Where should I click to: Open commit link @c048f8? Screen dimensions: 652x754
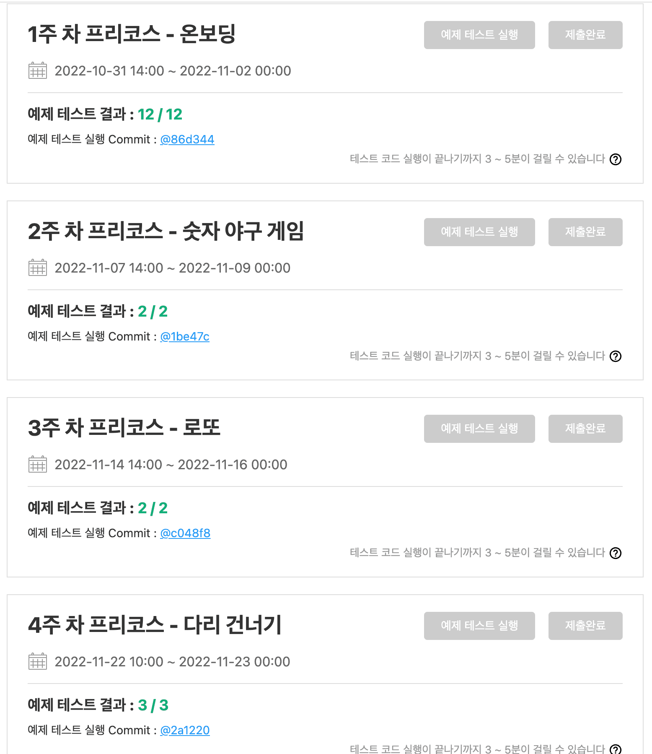point(185,533)
